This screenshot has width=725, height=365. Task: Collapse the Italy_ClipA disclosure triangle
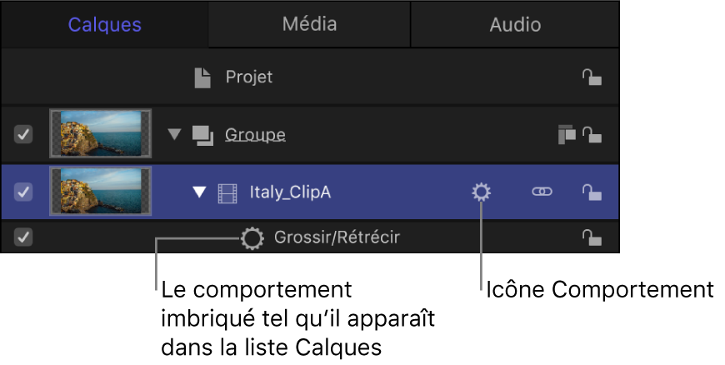[199, 192]
